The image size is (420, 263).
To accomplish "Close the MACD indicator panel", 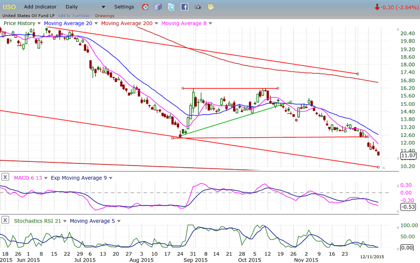I will [x=5, y=178].
